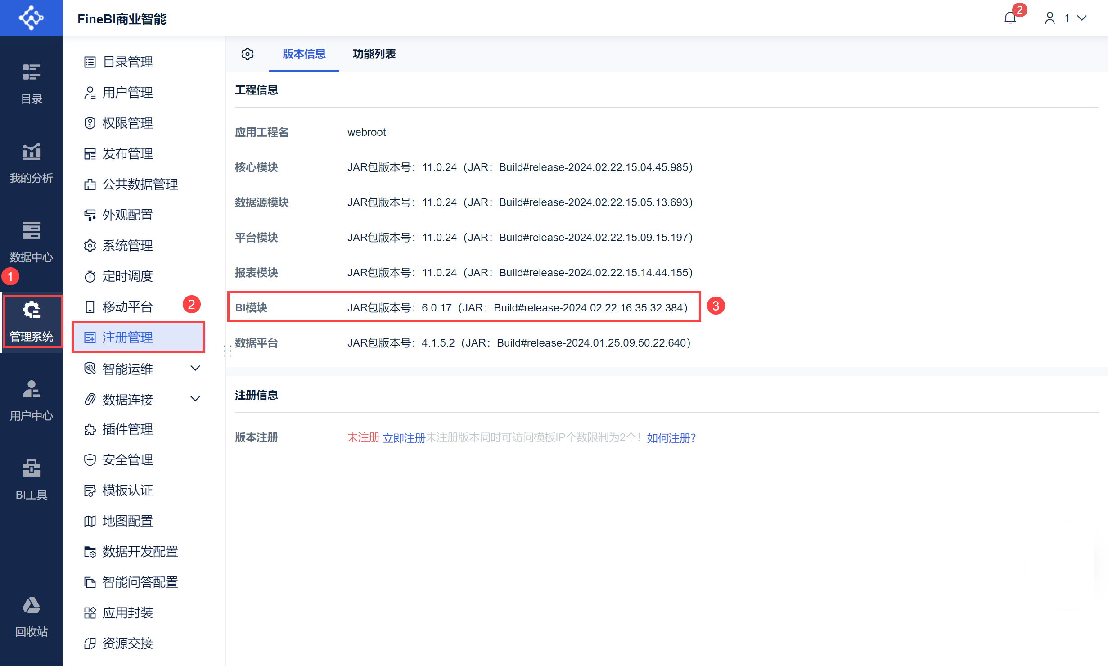Open the user account dropdown arrow

click(1082, 18)
